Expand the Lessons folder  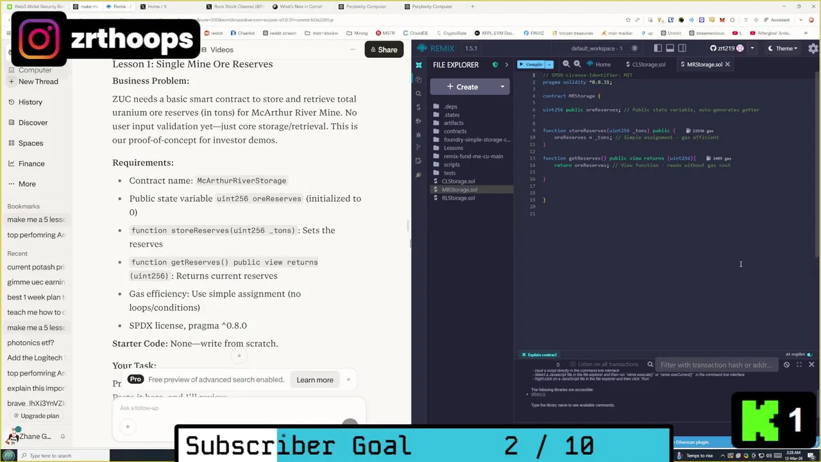453,148
